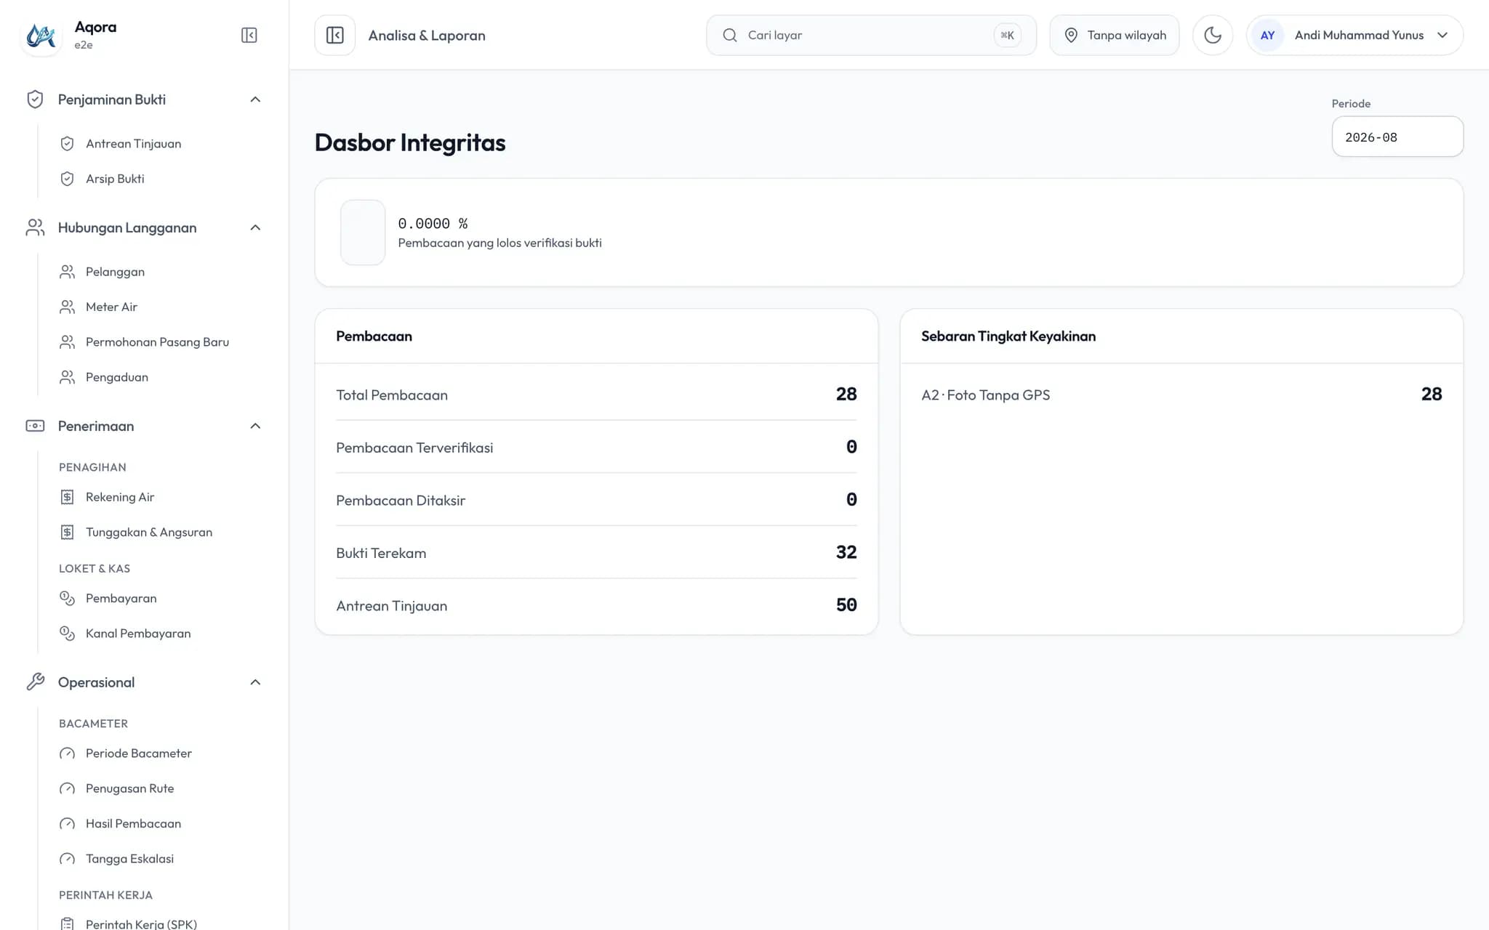Collapse the Penerimaan section chevron
The width and height of the screenshot is (1489, 930).
coord(255,426)
